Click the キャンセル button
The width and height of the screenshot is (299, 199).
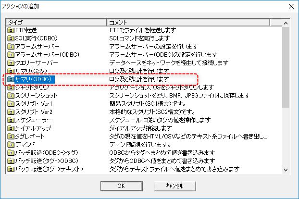(175, 186)
